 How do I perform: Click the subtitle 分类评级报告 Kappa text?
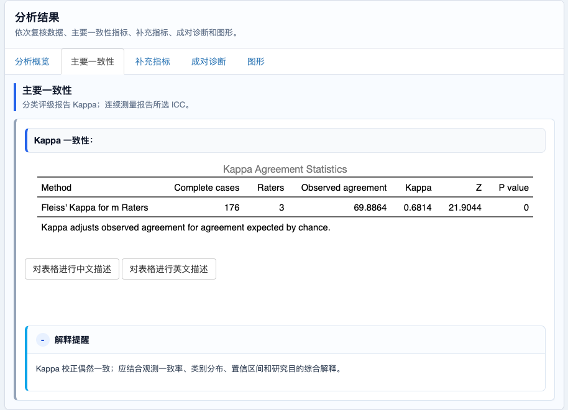[x=106, y=104]
